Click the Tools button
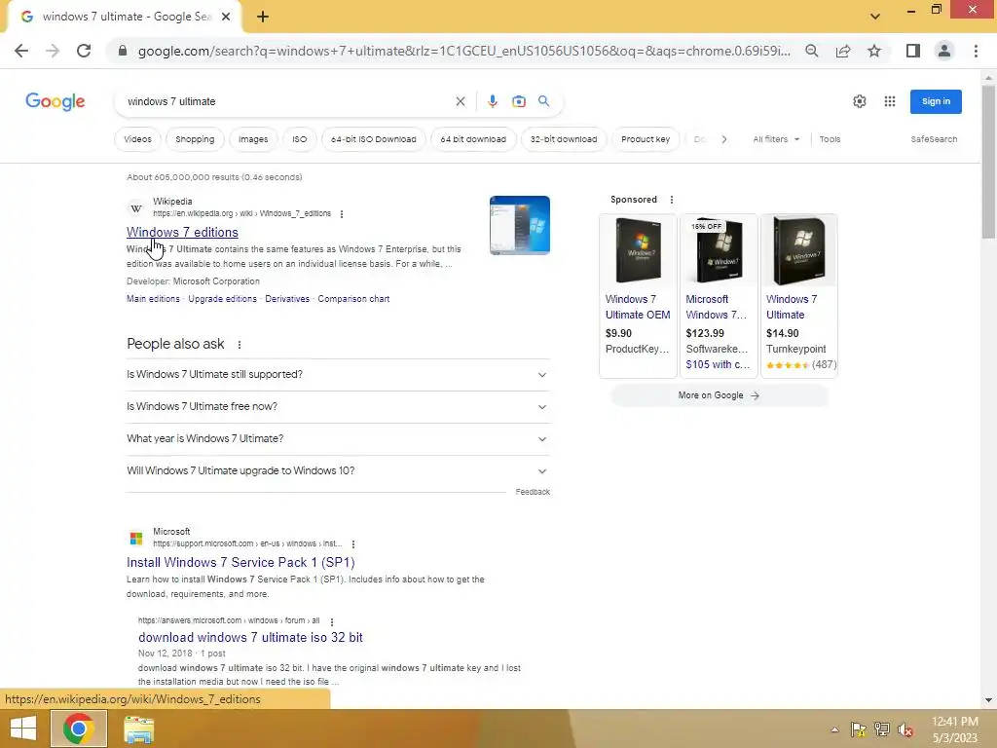997x748 pixels. (x=830, y=139)
